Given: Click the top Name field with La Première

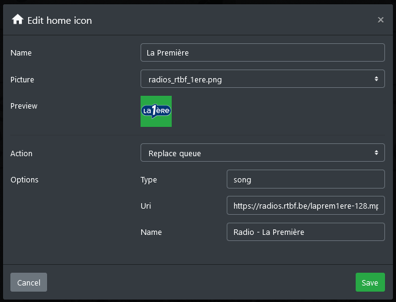Looking at the screenshot, I should click(263, 52).
